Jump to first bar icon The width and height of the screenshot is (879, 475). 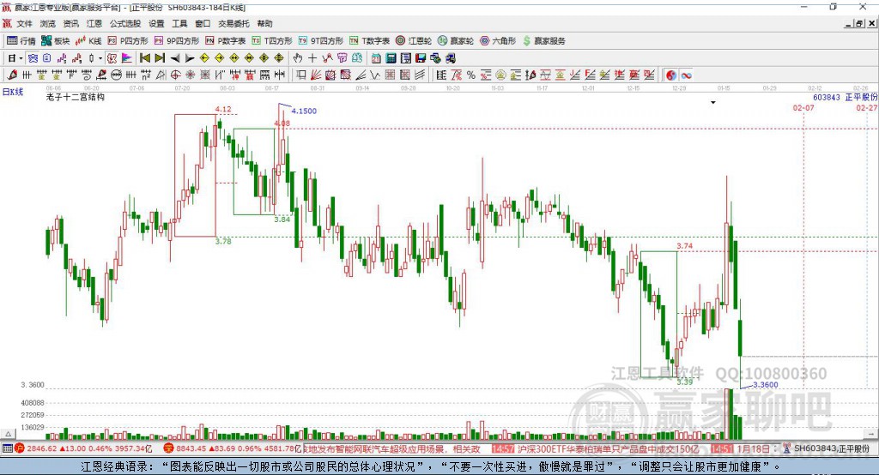pyautogui.click(x=145, y=58)
